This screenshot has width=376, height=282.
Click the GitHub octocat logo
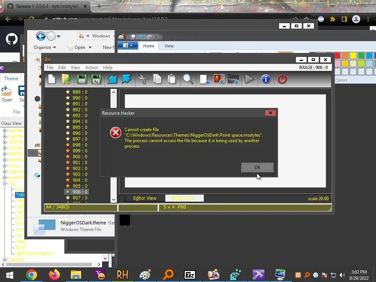[x=11, y=39]
